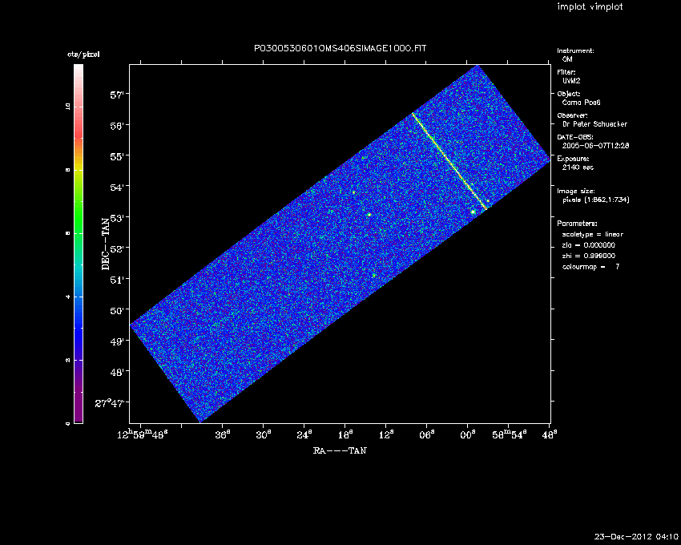Click the 48' declination tick label

tap(117, 373)
